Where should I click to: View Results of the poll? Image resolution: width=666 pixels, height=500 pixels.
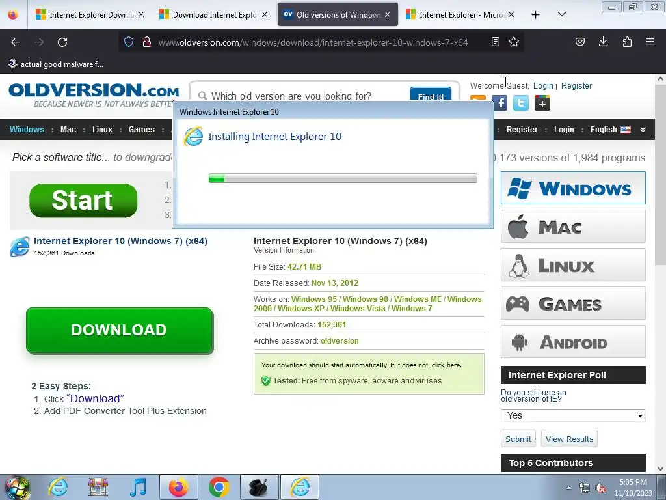(x=569, y=439)
